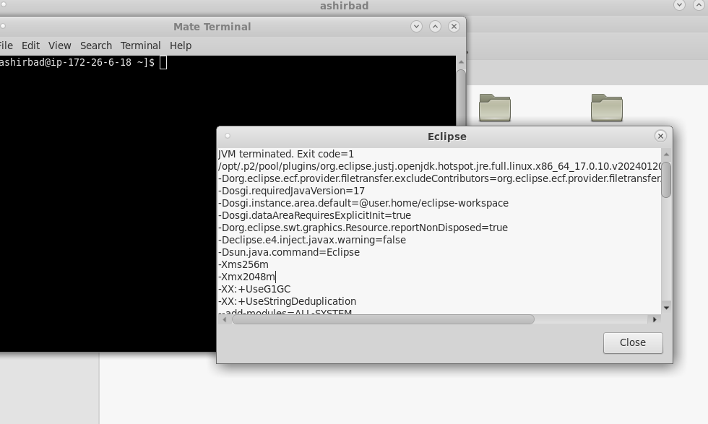Click the '-Dsun.java.command=Eclipse' line
Image resolution: width=708 pixels, height=424 pixels.
pos(289,252)
